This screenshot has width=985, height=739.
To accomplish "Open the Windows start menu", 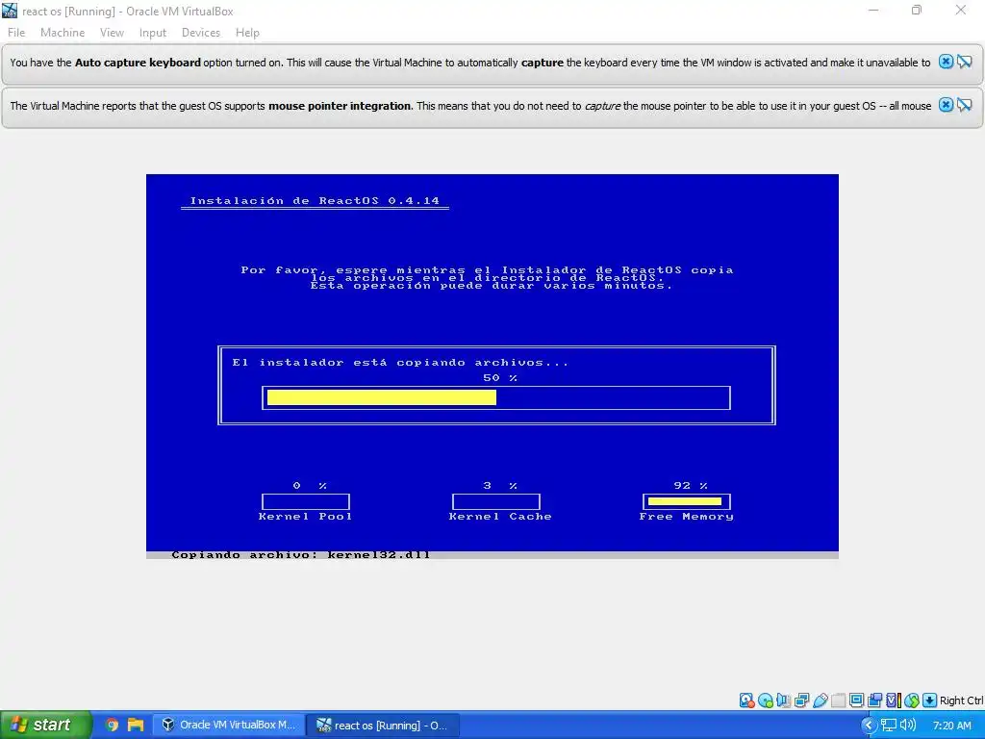I will click(45, 725).
